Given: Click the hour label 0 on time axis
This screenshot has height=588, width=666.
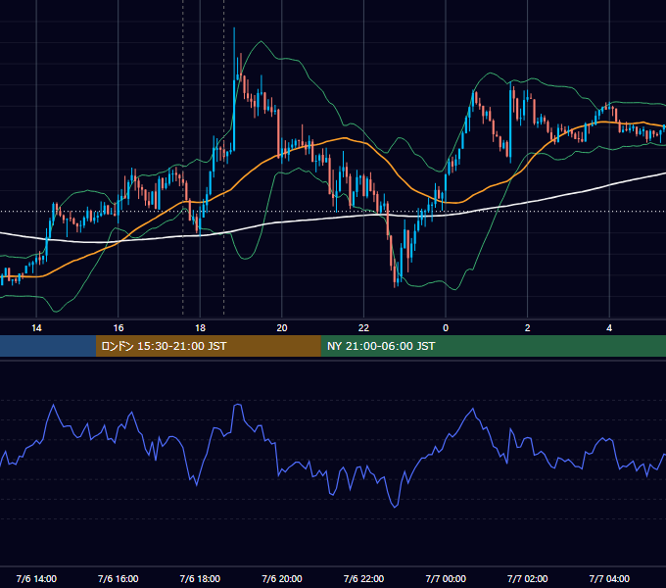Looking at the screenshot, I should click(x=446, y=328).
